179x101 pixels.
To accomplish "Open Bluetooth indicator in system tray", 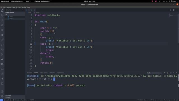I will [x=160, y=1].
